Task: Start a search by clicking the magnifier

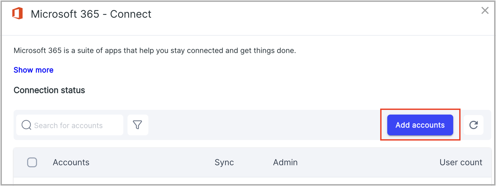Action: [x=26, y=125]
